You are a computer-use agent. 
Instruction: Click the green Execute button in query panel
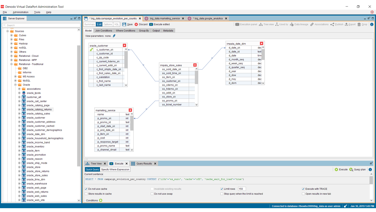pos(341,170)
